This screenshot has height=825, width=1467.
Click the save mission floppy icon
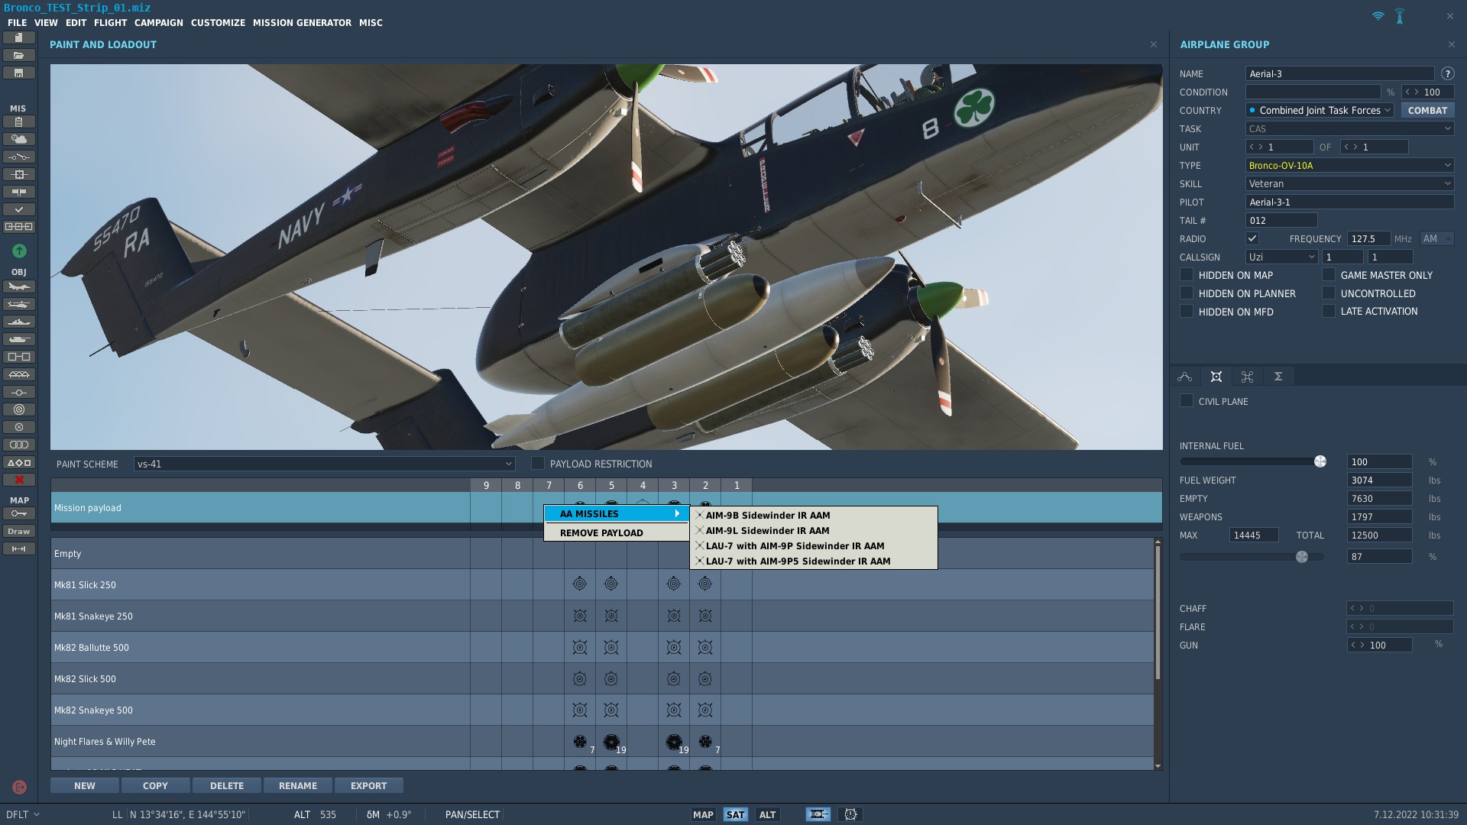pos(19,73)
